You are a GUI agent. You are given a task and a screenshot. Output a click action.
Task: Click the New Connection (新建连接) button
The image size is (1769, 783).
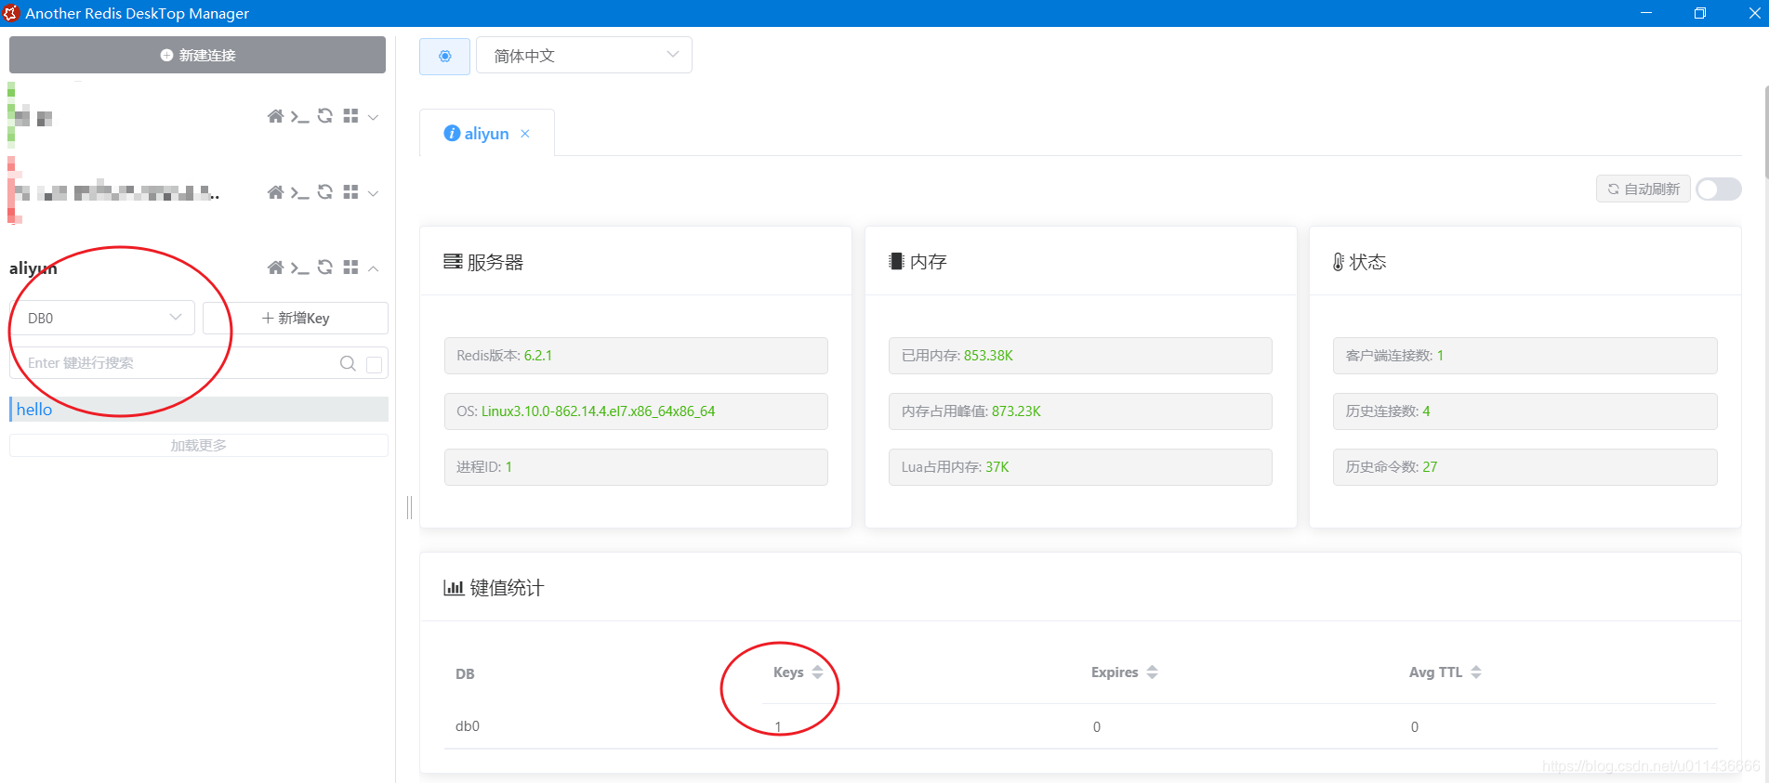click(x=197, y=55)
